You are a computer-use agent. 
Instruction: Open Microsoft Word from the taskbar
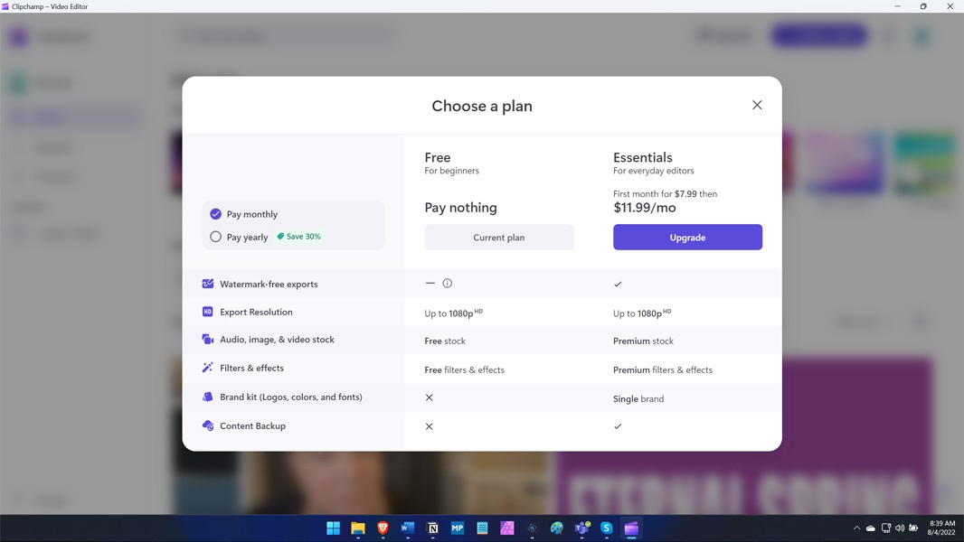[408, 528]
